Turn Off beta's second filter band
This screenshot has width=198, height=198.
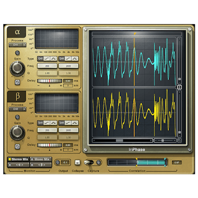(x=62, y=123)
